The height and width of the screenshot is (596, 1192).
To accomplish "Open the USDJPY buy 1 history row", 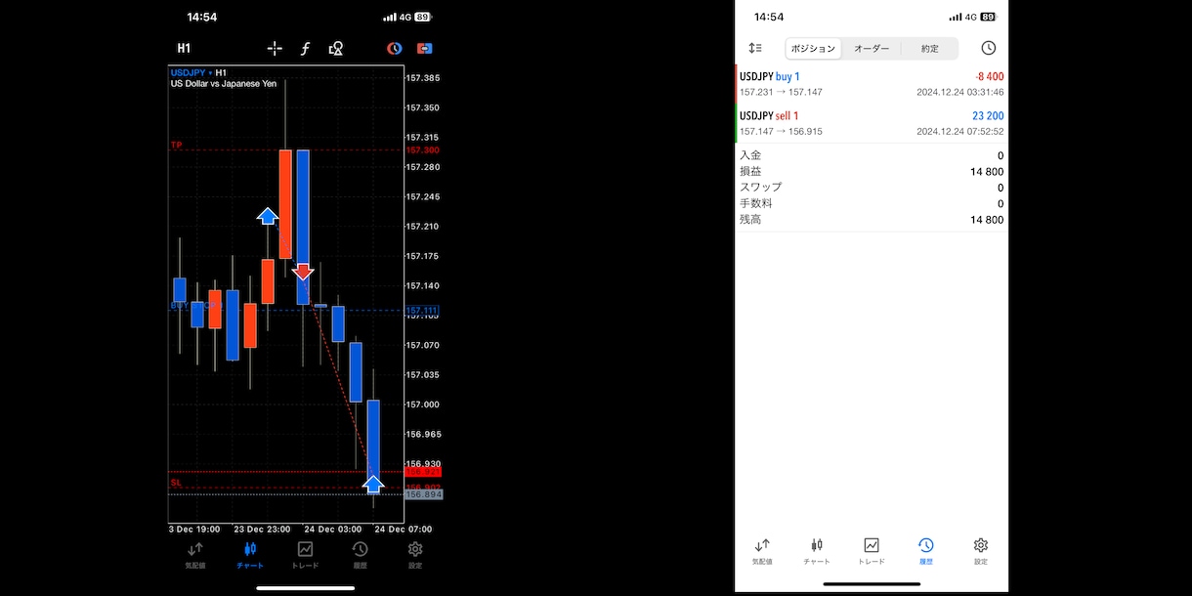I will 872,84.
